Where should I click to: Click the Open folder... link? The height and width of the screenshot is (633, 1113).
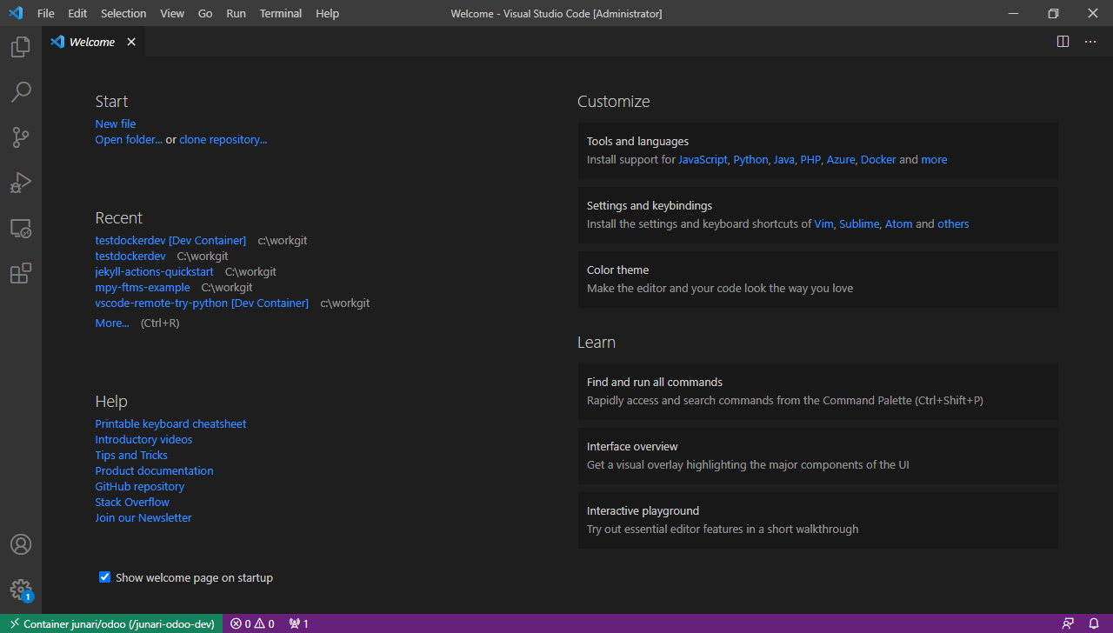pos(129,139)
